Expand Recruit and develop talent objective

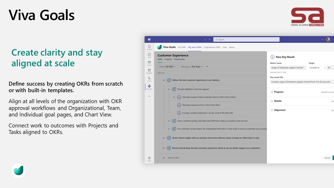[x=164, y=148]
